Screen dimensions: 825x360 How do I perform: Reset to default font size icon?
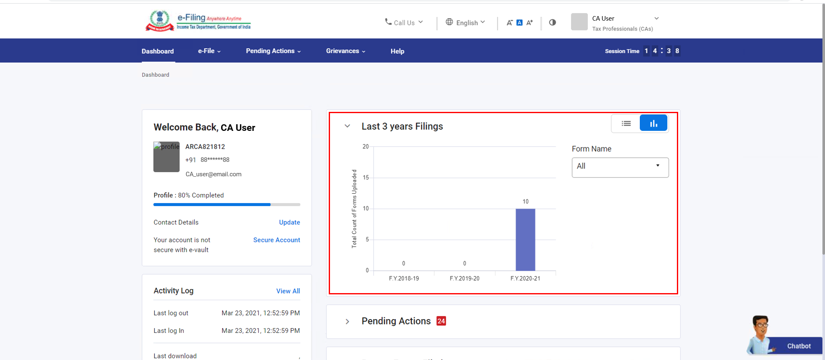[x=519, y=23]
